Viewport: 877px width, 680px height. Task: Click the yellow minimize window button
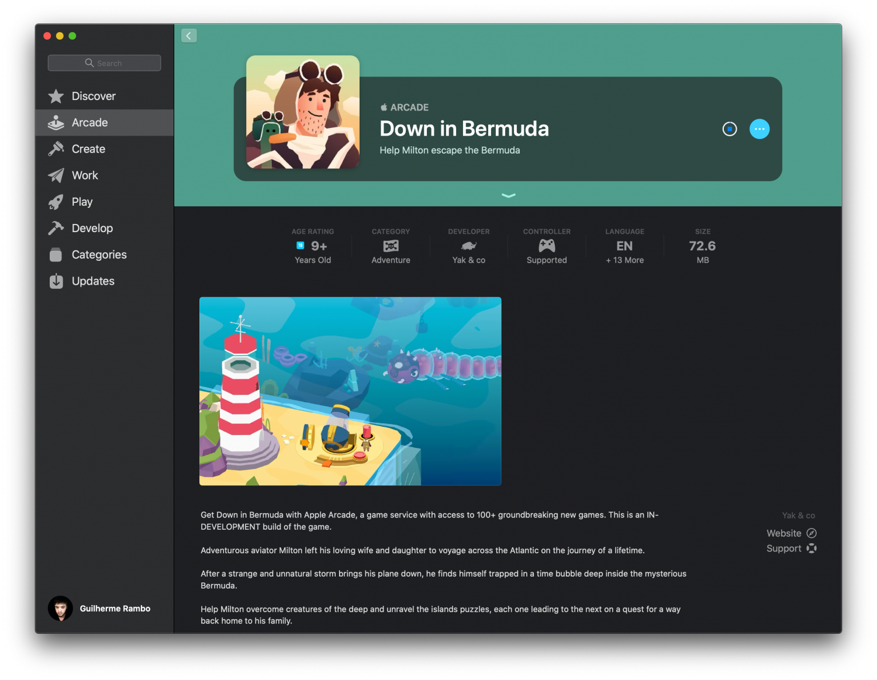60,36
